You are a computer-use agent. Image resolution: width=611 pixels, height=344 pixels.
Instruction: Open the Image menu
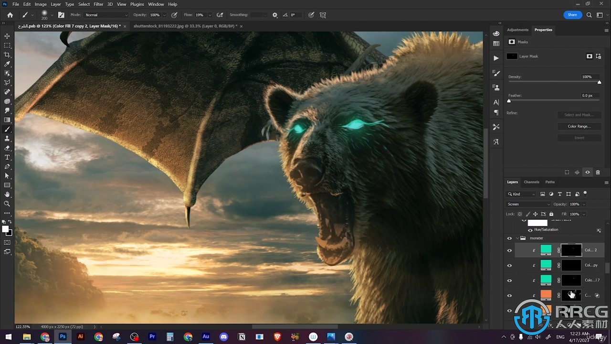(41, 4)
